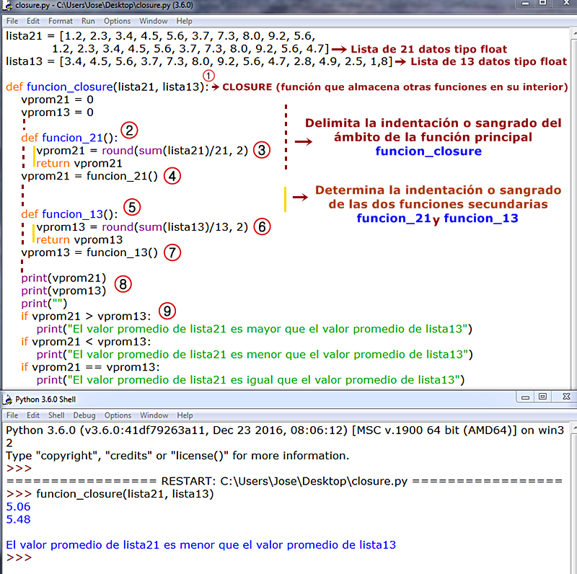Minimize the Python 3.6.0 Shell window

[525, 397]
